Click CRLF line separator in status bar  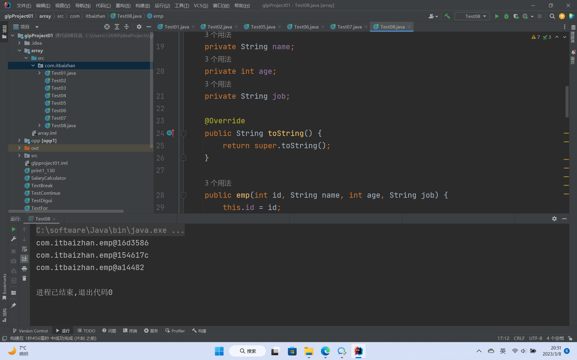point(519,338)
